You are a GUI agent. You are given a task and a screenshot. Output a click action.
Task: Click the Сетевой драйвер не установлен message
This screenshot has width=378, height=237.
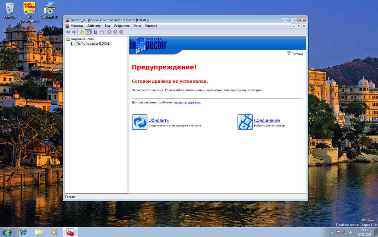tap(170, 81)
